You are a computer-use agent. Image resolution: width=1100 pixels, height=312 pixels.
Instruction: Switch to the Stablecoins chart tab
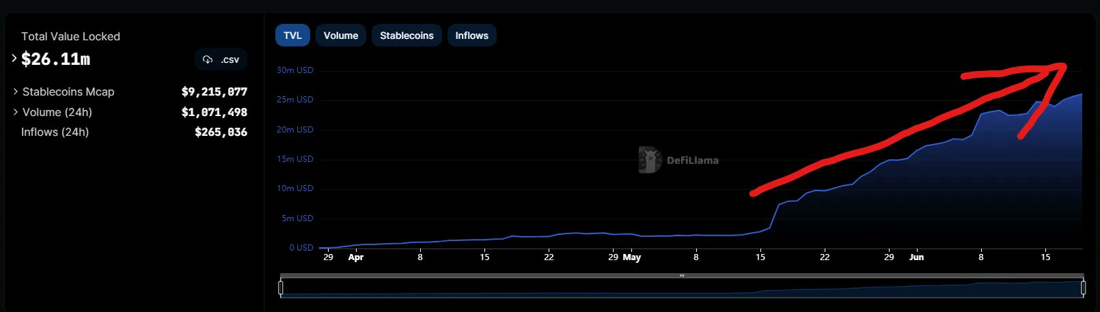[x=407, y=36]
